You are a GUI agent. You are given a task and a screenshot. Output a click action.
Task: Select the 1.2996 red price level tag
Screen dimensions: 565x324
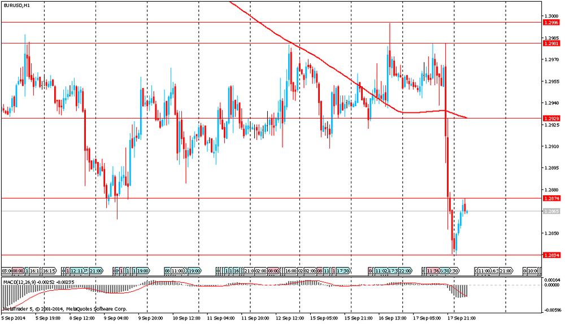(550, 23)
